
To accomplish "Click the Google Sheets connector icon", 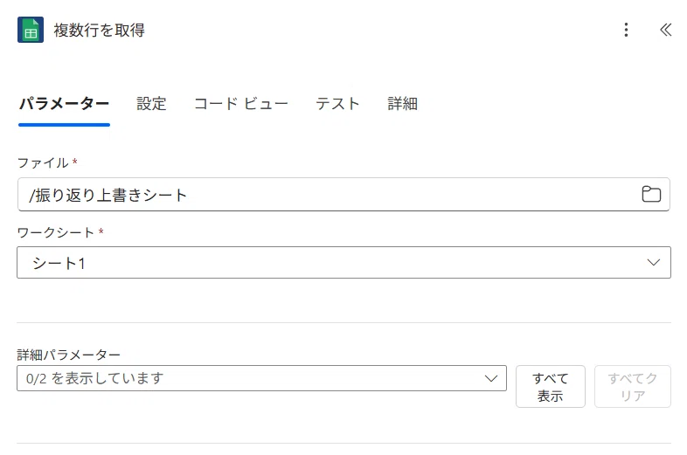I will tap(31, 30).
